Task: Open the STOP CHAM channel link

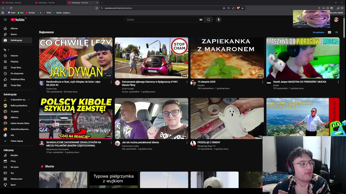Action: [128, 89]
